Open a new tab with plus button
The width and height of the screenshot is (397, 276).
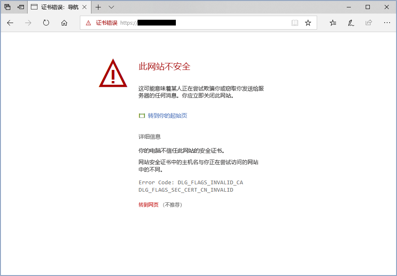tap(98, 7)
